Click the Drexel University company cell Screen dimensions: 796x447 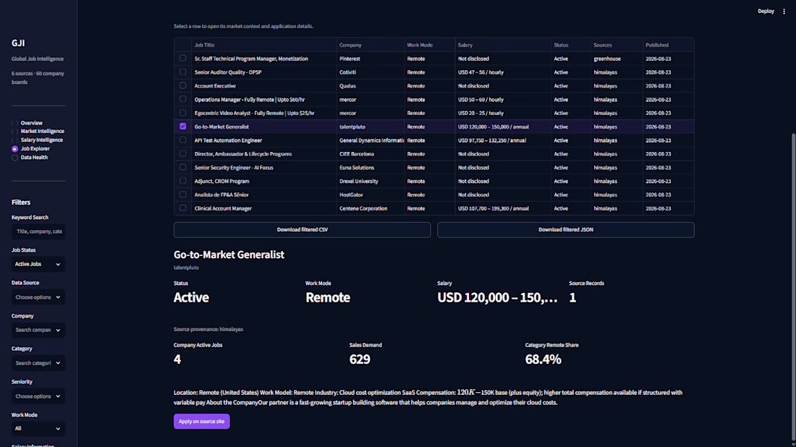coord(370,181)
